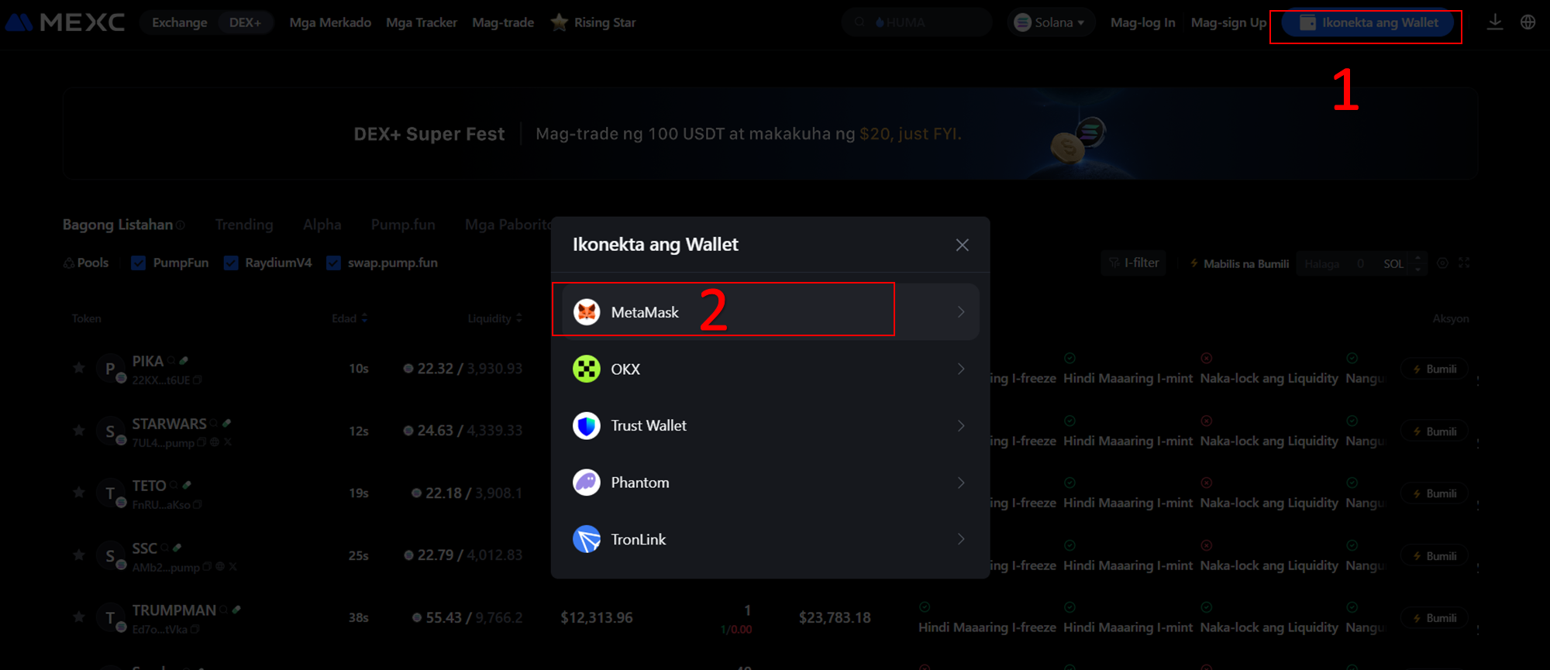Viewport: 1550px width, 670px height.
Task: Open the language globe icon
Action: click(1528, 22)
